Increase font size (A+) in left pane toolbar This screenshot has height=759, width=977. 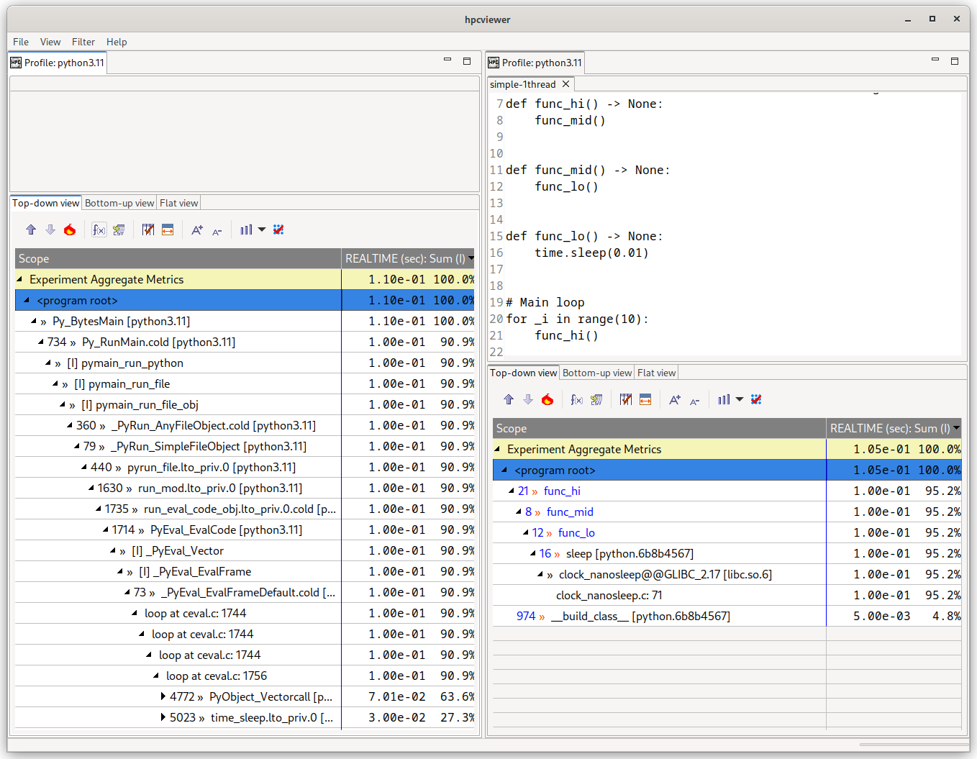(x=196, y=229)
